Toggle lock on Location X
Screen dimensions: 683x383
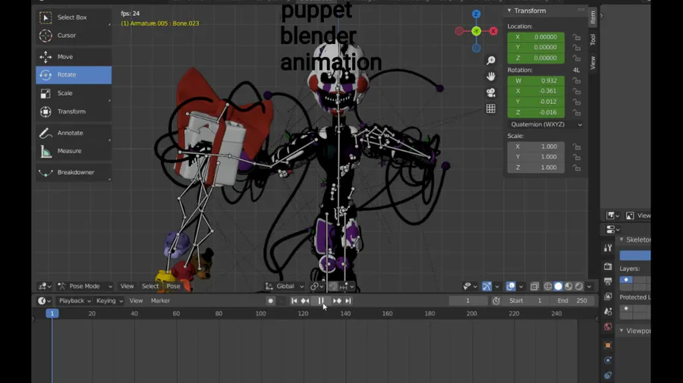(x=577, y=37)
